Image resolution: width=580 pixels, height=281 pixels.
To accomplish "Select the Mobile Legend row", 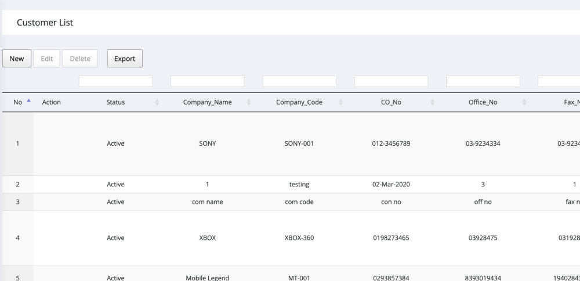I will 207,278.
